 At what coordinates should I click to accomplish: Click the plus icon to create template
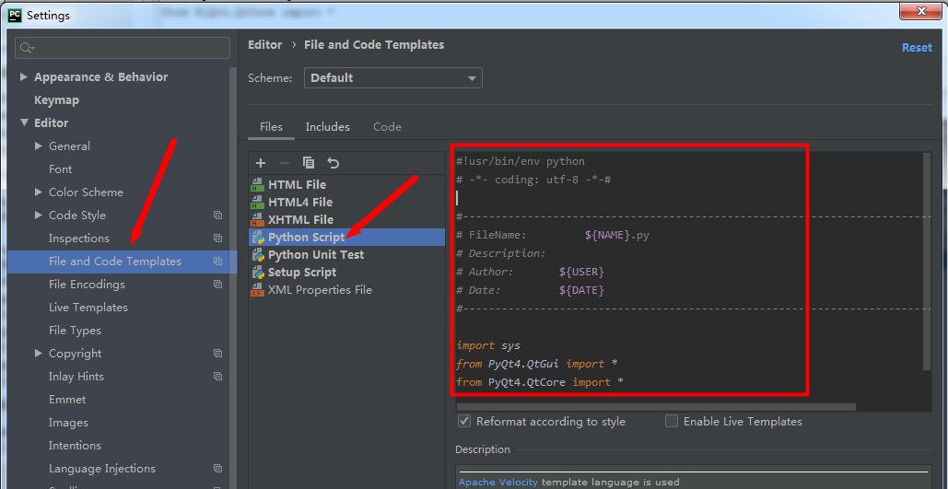point(261,163)
